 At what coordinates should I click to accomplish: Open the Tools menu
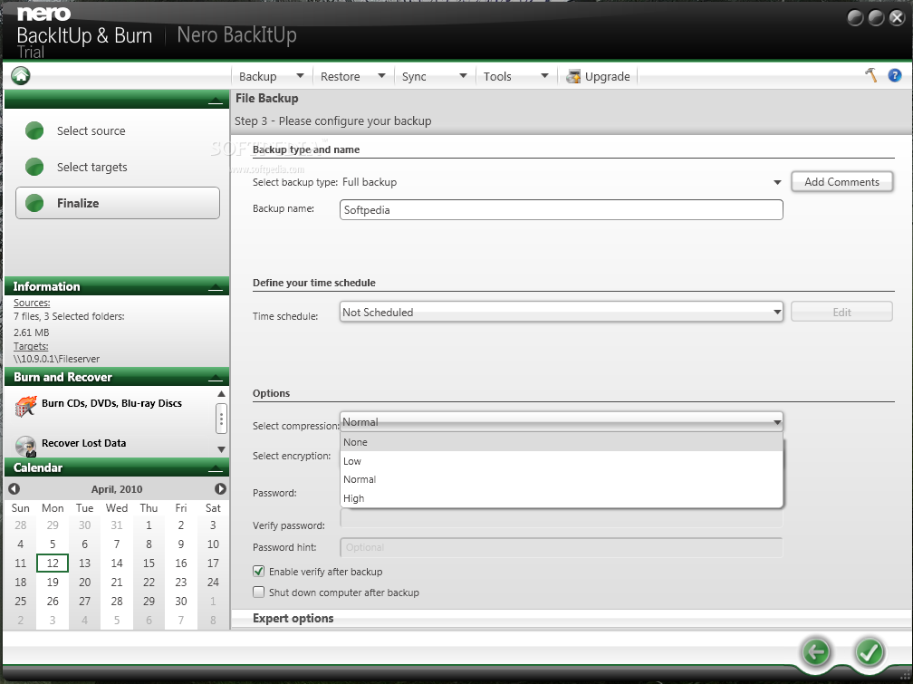(x=497, y=76)
